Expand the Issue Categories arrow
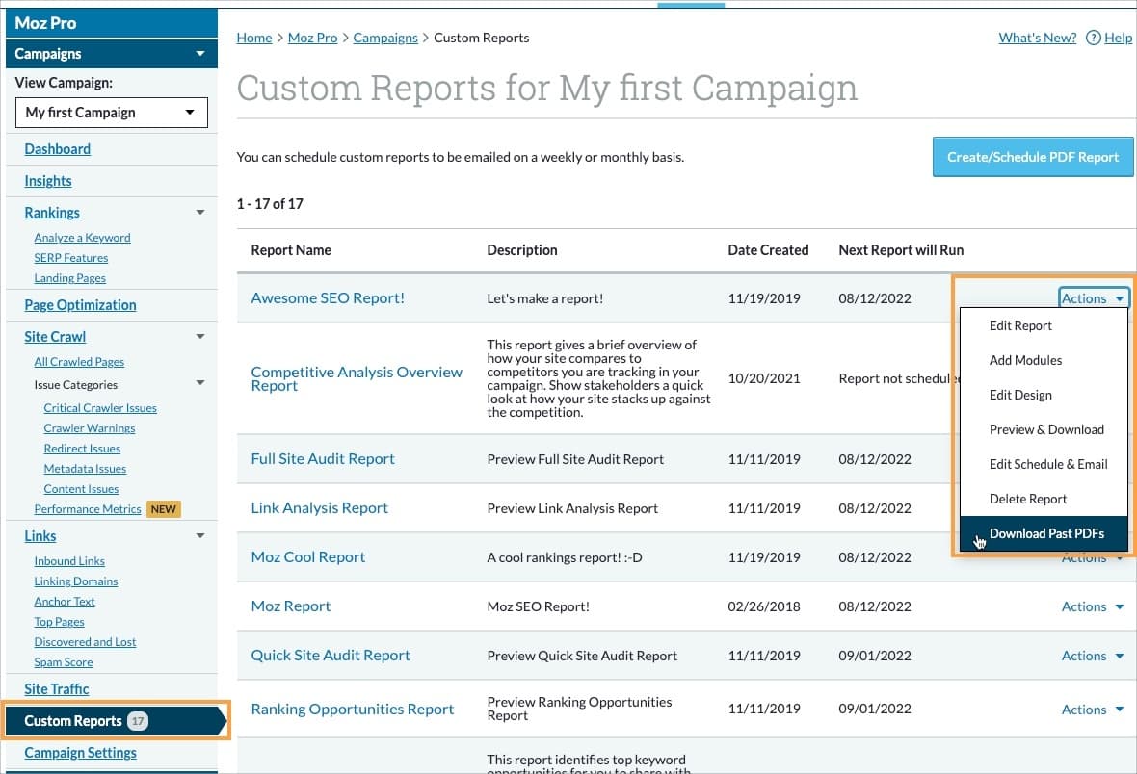 pyautogui.click(x=200, y=382)
